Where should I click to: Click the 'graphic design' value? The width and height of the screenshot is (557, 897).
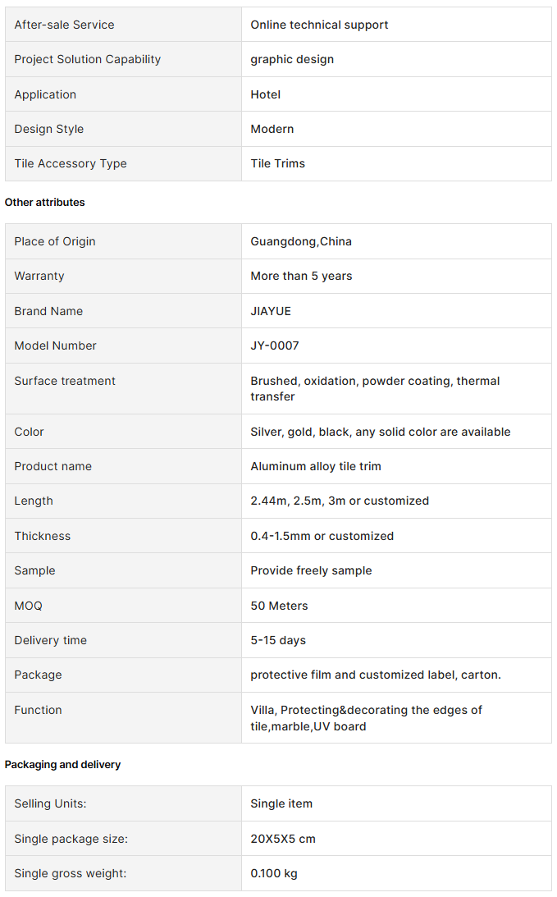[292, 59]
